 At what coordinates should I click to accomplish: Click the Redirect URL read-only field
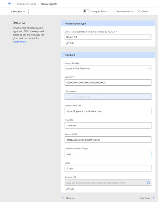(x=108, y=183)
